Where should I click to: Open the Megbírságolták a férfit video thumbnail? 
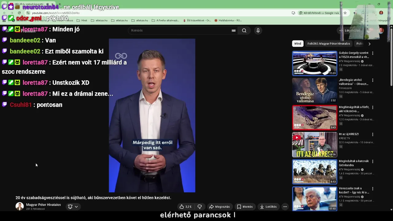pyautogui.click(x=314, y=118)
